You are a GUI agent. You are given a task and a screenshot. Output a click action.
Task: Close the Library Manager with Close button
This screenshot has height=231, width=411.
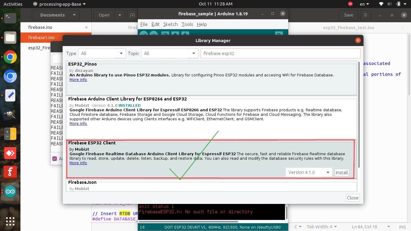353,198
